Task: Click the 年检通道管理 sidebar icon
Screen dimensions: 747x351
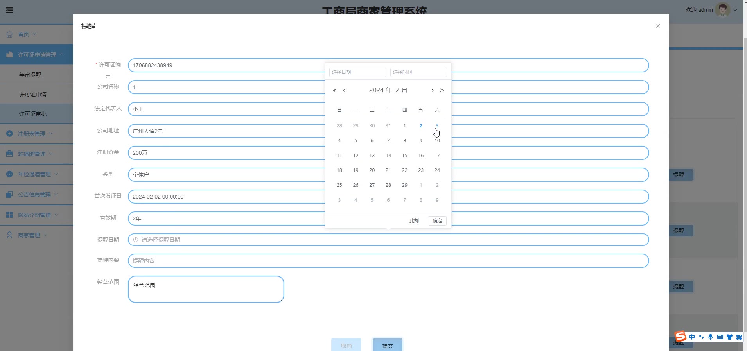Action: point(9,174)
